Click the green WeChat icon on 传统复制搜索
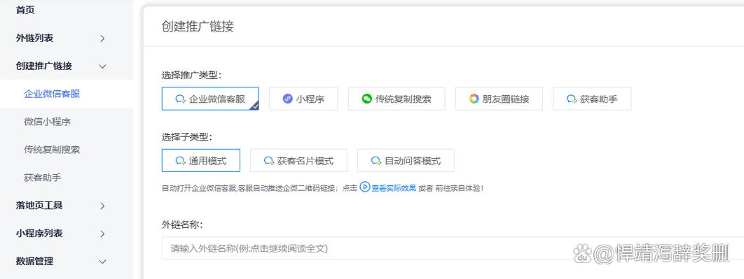The height and width of the screenshot is (279, 744). (367, 99)
